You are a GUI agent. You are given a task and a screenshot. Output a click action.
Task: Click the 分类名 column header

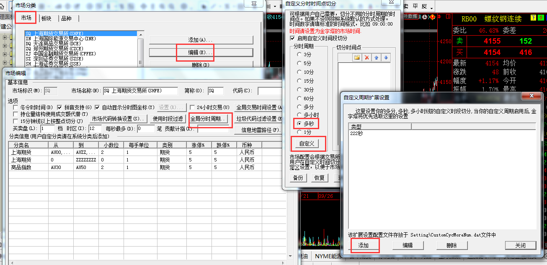tap(28, 145)
